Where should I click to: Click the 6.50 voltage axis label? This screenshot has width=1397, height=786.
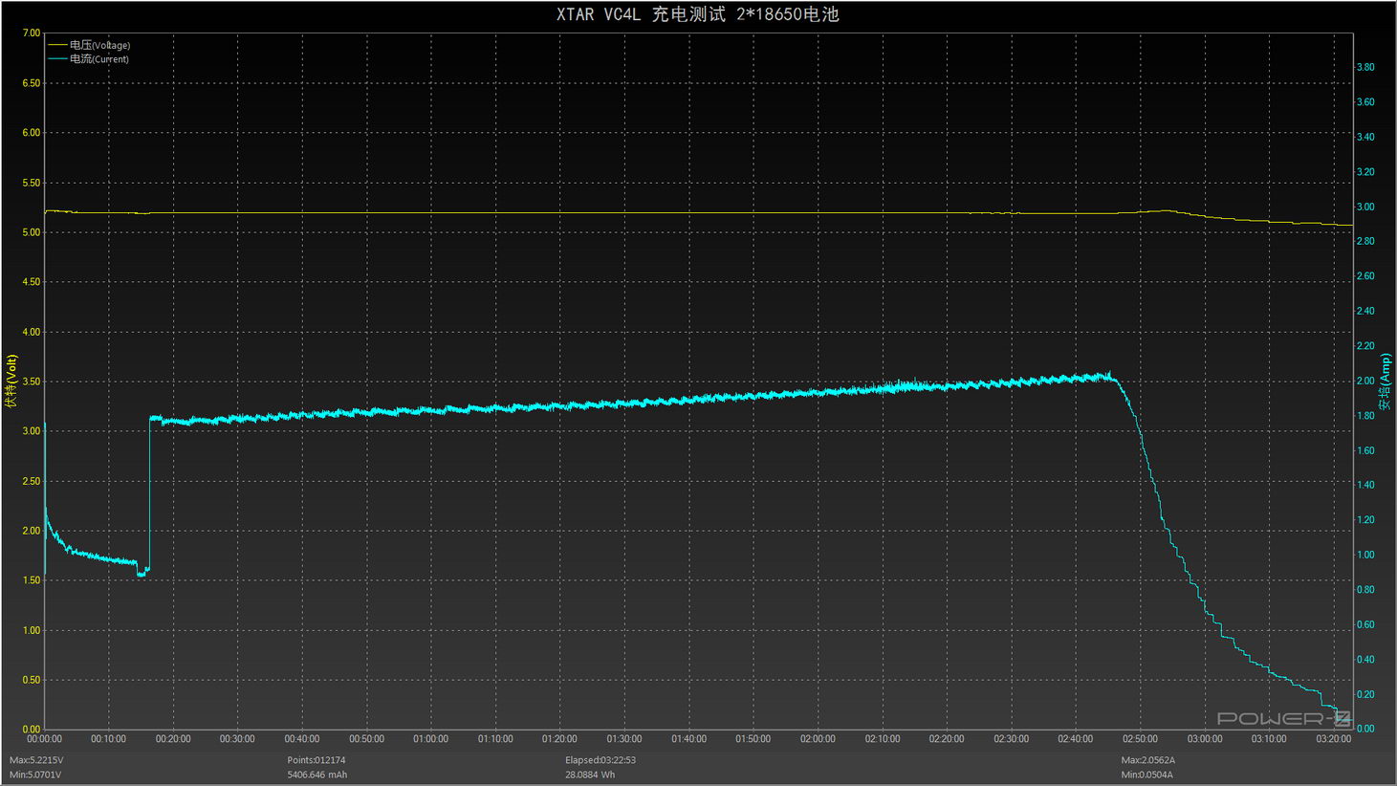(x=32, y=83)
